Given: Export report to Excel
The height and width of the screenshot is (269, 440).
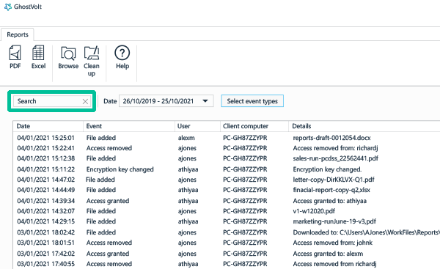Looking at the screenshot, I should [38, 57].
